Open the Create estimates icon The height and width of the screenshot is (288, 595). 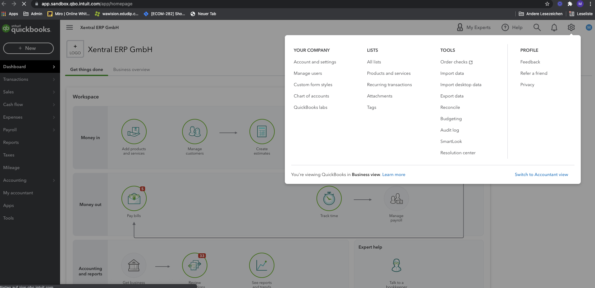pyautogui.click(x=262, y=132)
